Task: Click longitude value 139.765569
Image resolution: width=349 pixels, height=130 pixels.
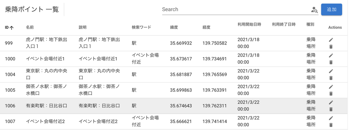Action: pos(215,74)
